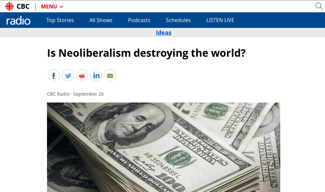Click the chevron beside MENU

[x=61, y=7]
